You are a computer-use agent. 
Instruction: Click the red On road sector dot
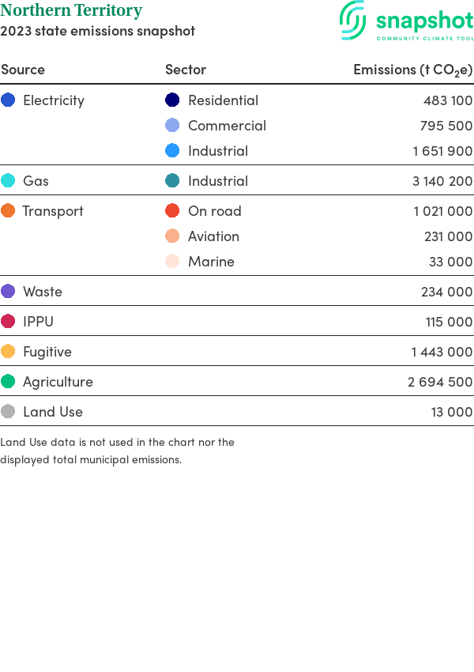coord(172,211)
